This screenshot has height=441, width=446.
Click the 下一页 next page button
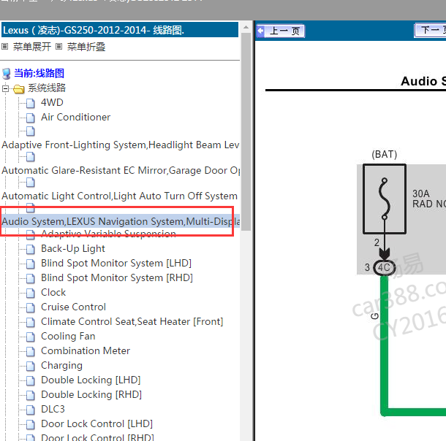click(430, 31)
